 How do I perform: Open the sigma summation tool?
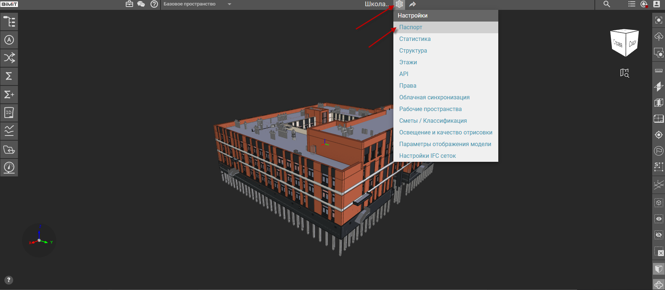(9, 76)
